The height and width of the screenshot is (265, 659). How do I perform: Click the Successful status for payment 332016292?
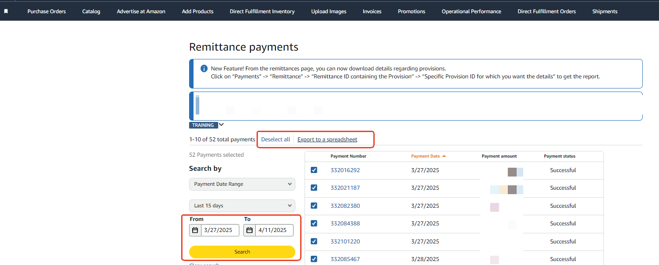(563, 170)
